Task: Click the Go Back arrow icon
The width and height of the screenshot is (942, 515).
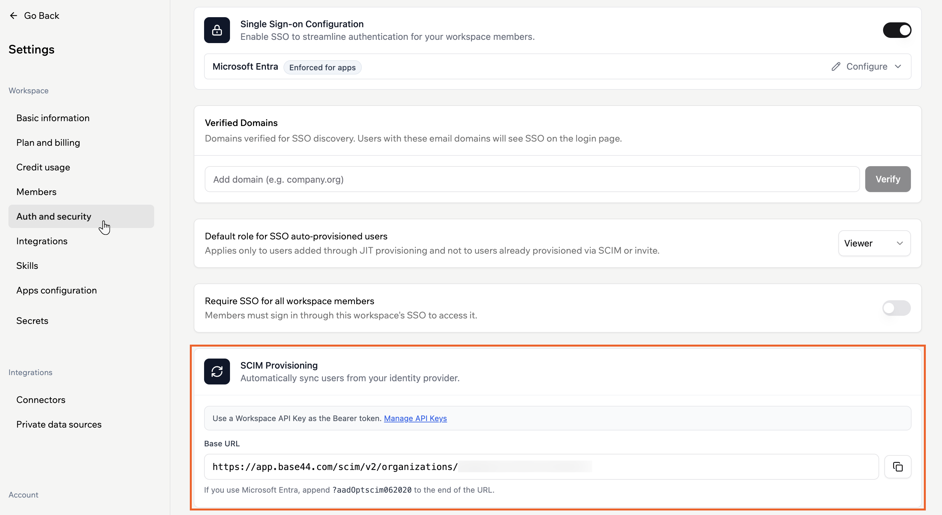Action: (x=14, y=16)
